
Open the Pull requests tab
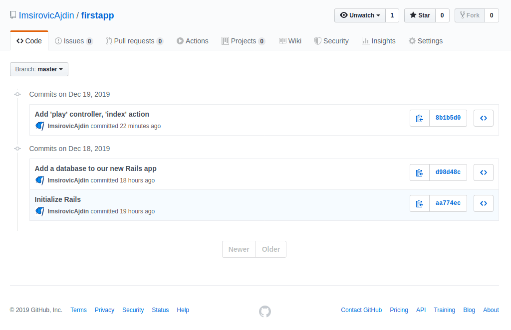[x=135, y=41]
